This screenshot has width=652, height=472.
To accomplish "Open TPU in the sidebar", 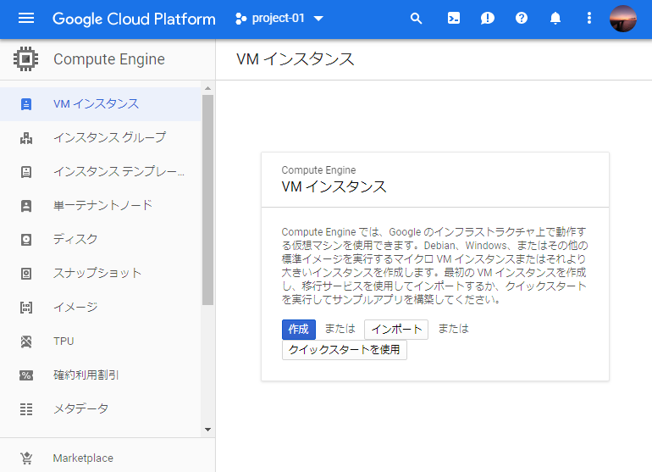I will (x=100, y=342).
